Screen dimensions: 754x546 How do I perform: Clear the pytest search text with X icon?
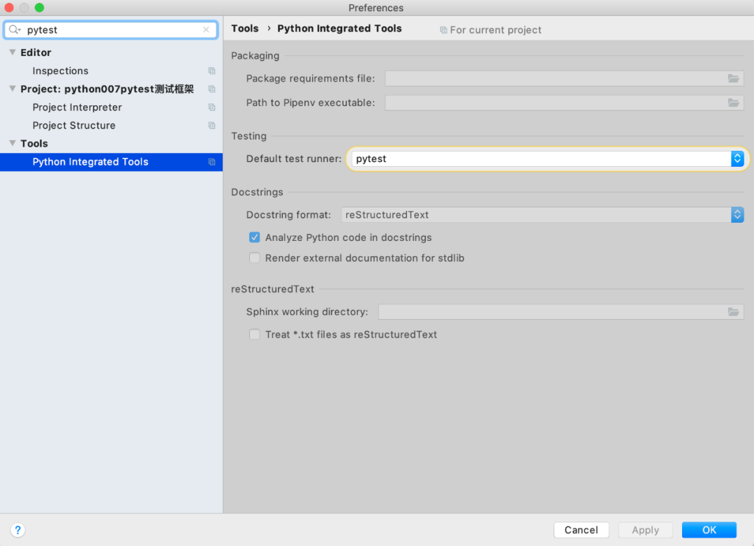(x=206, y=30)
